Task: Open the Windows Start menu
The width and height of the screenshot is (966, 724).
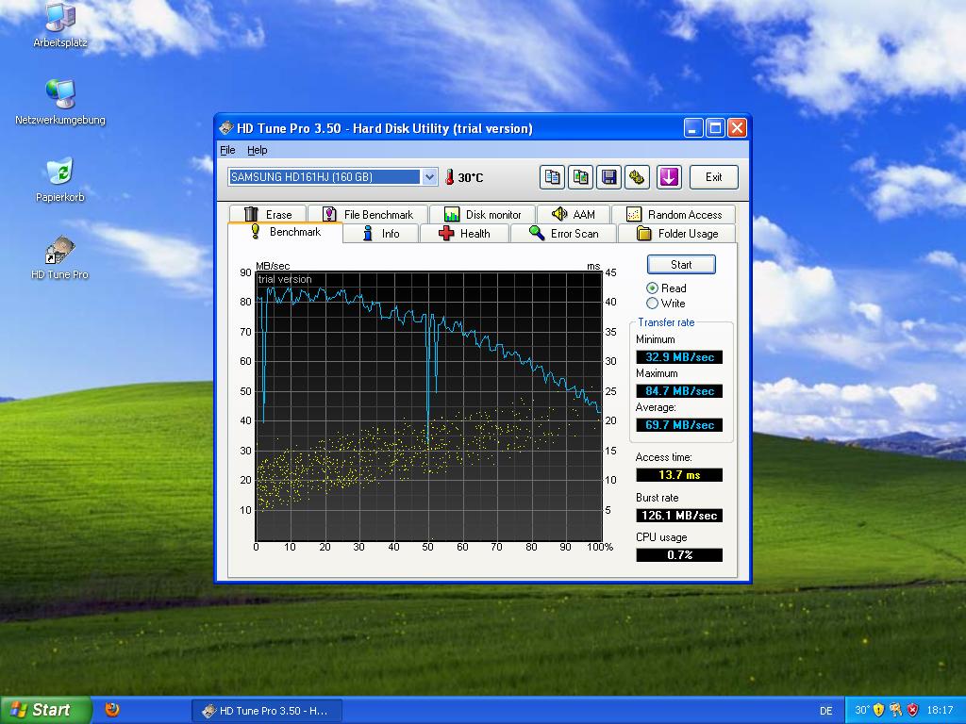Action: point(45,710)
